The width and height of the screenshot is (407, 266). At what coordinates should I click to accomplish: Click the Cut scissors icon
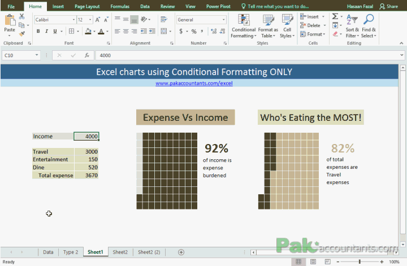(x=22, y=17)
